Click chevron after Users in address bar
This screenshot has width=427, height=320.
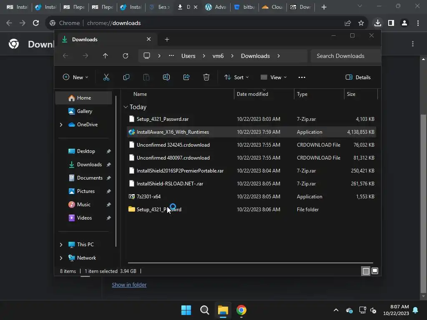pos(204,56)
